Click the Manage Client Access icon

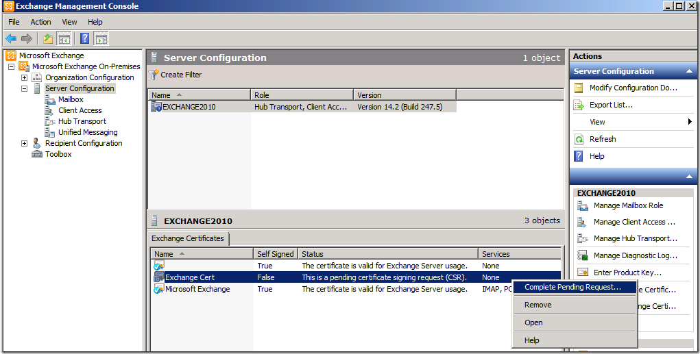click(x=581, y=222)
